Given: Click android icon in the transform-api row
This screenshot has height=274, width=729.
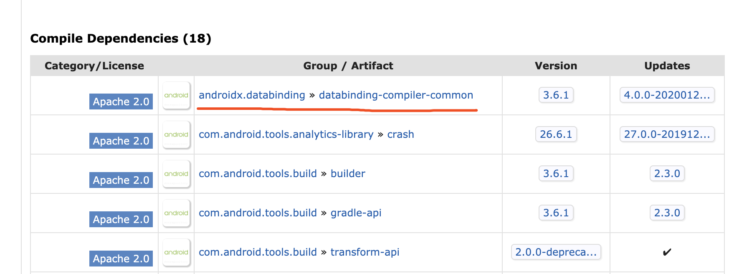Looking at the screenshot, I should click(x=176, y=252).
